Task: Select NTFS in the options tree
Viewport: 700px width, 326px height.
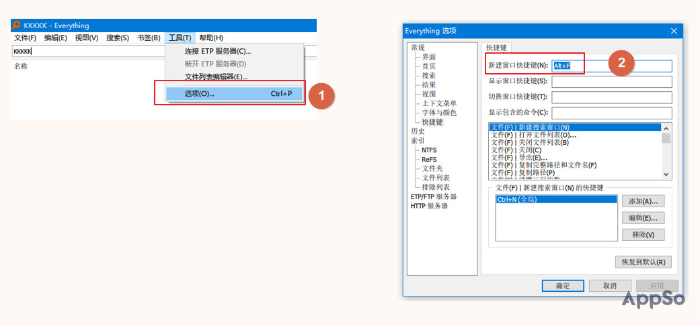Action: tap(430, 150)
